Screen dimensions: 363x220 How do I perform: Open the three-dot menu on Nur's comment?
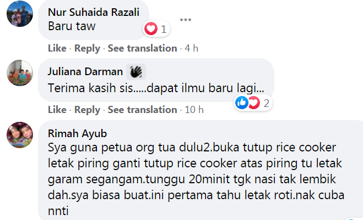point(185,20)
